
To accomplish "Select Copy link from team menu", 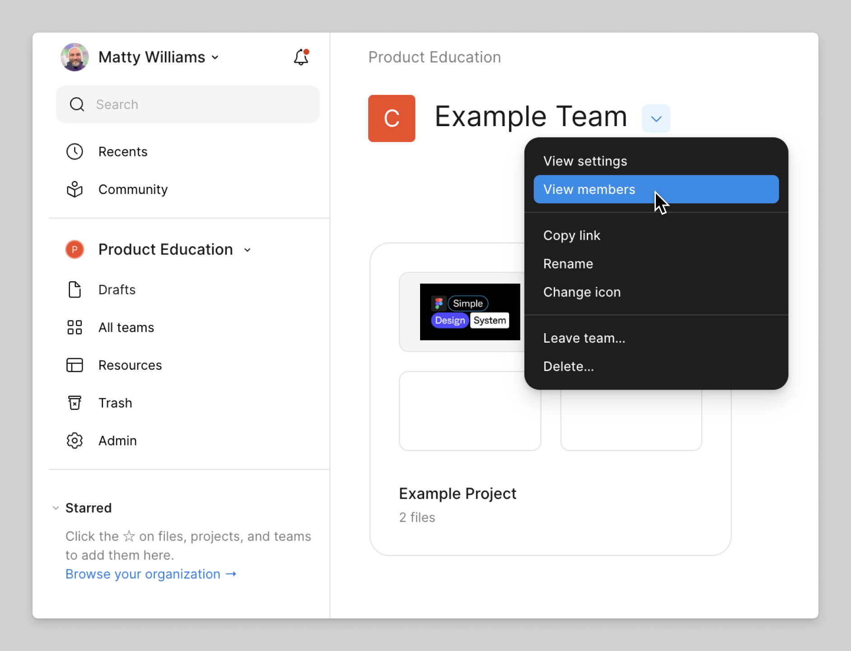I will (571, 236).
